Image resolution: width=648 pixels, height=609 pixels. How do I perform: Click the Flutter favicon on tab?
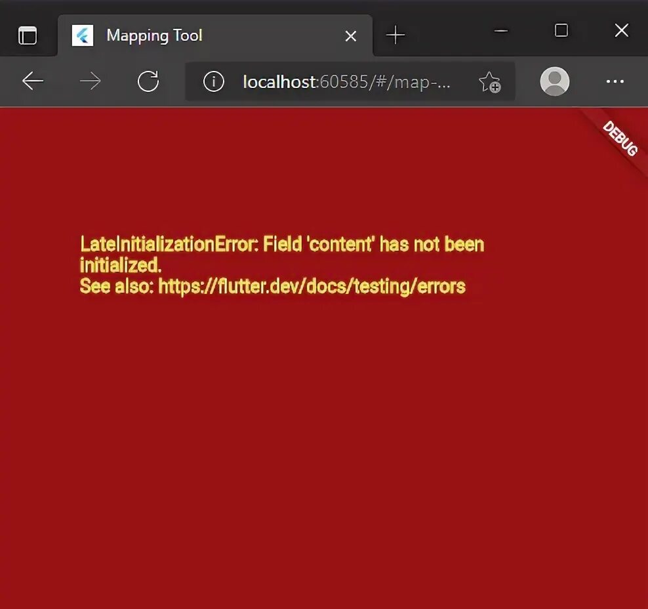point(83,35)
